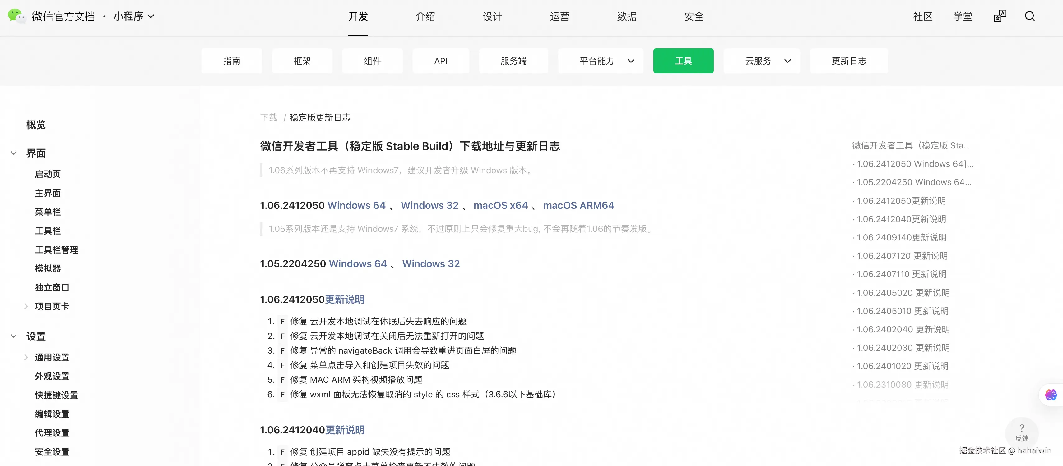
Task: Expand the 通用设置 tree item
Action: coord(26,358)
